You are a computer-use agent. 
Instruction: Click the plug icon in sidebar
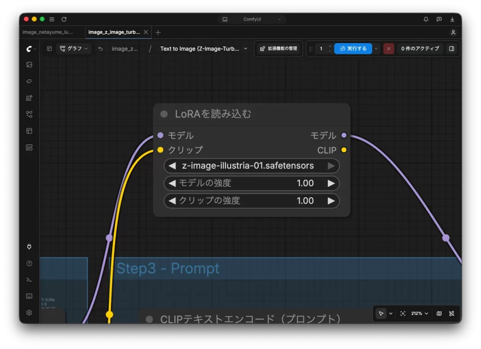click(x=29, y=247)
